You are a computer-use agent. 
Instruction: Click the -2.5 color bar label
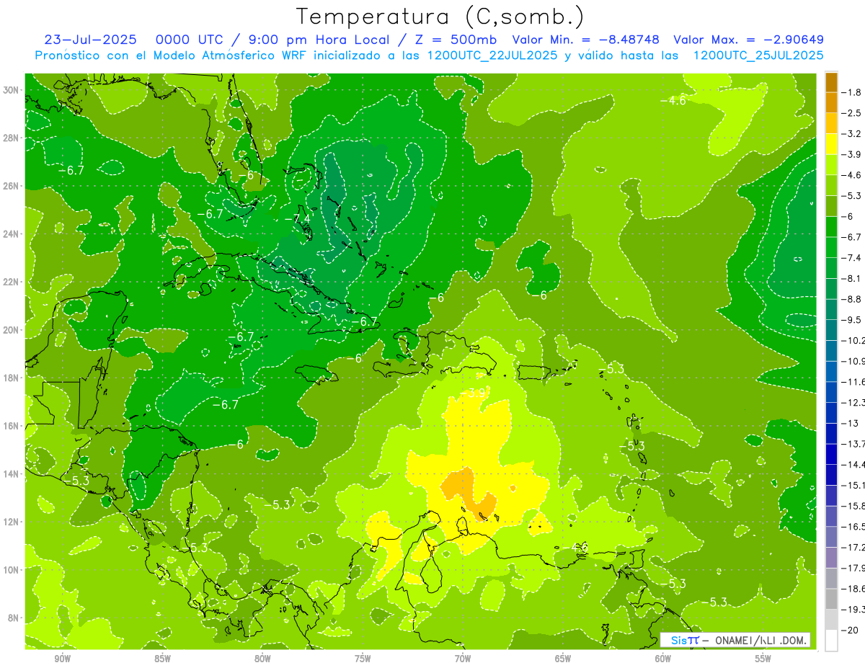[852, 113]
